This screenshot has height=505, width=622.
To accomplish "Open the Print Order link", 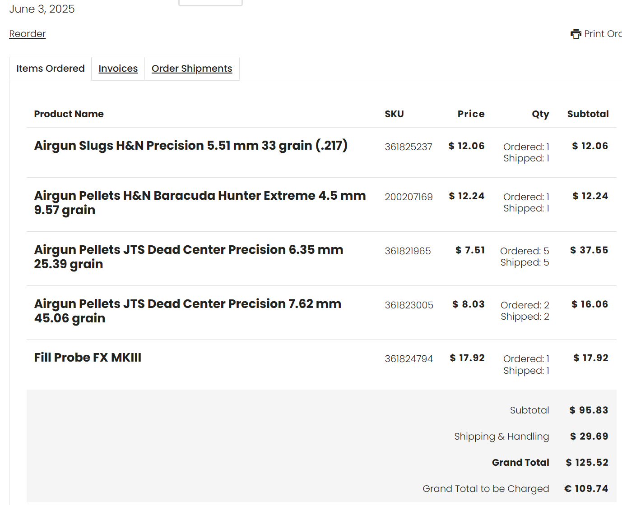I will pos(596,34).
